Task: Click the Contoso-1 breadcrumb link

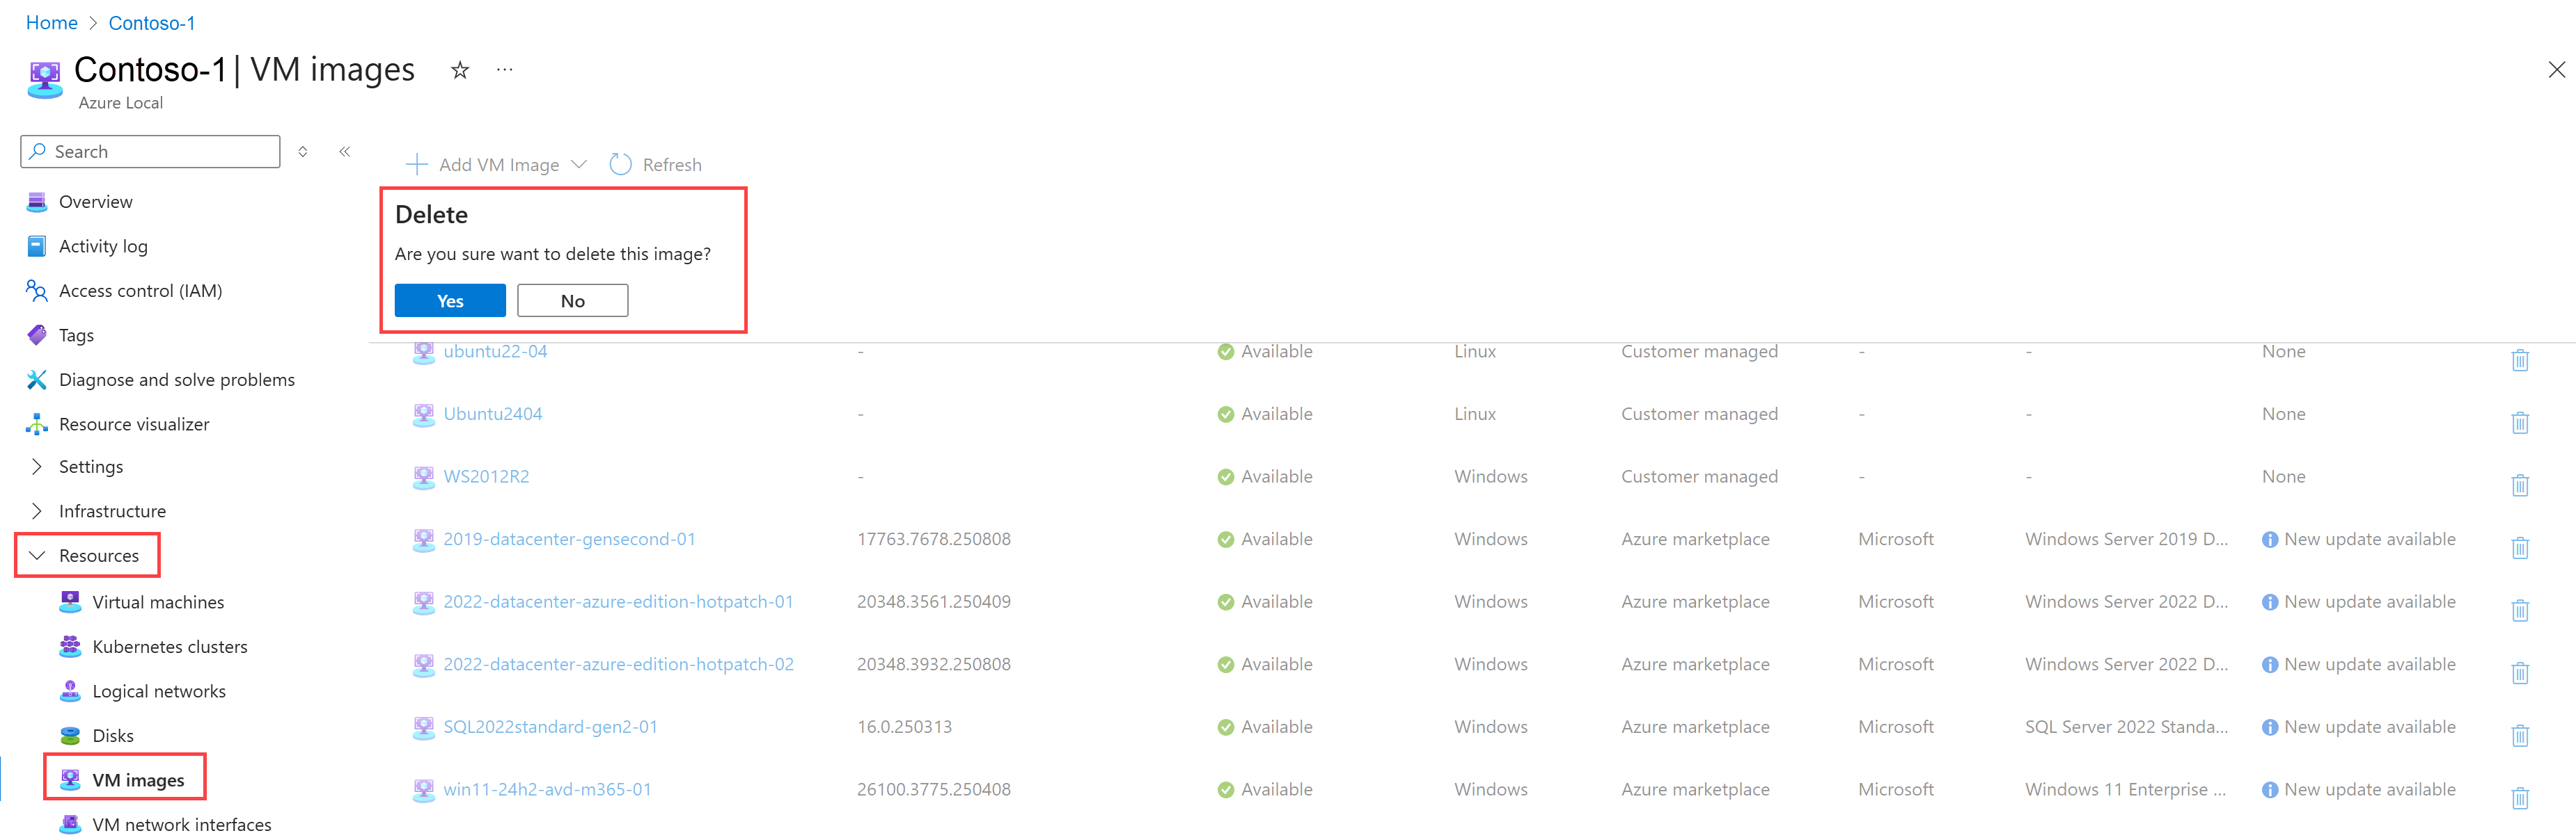Action: (x=152, y=23)
